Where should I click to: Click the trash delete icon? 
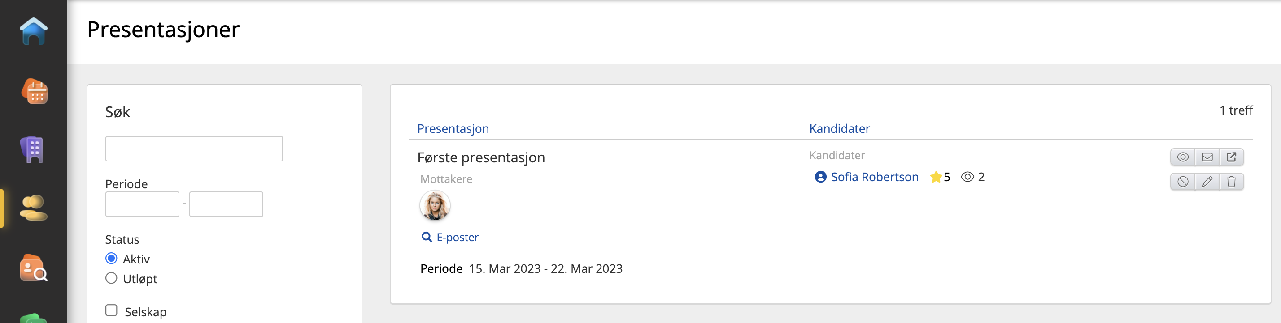coord(1231,182)
